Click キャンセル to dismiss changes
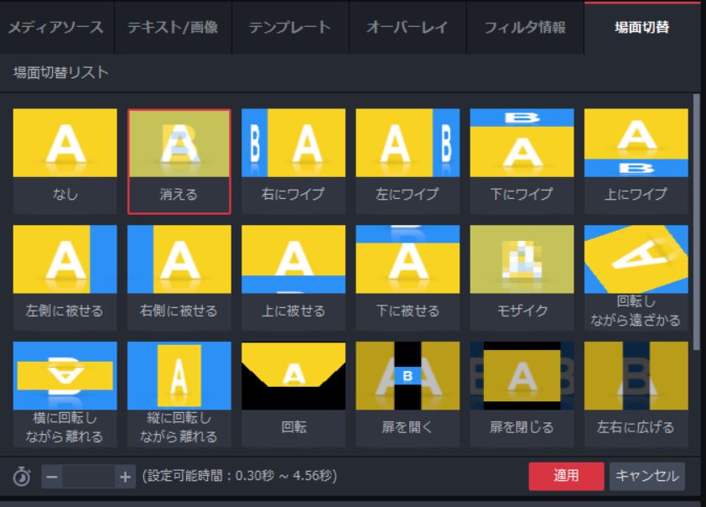Image resolution: width=706 pixels, height=507 pixels. tap(648, 476)
